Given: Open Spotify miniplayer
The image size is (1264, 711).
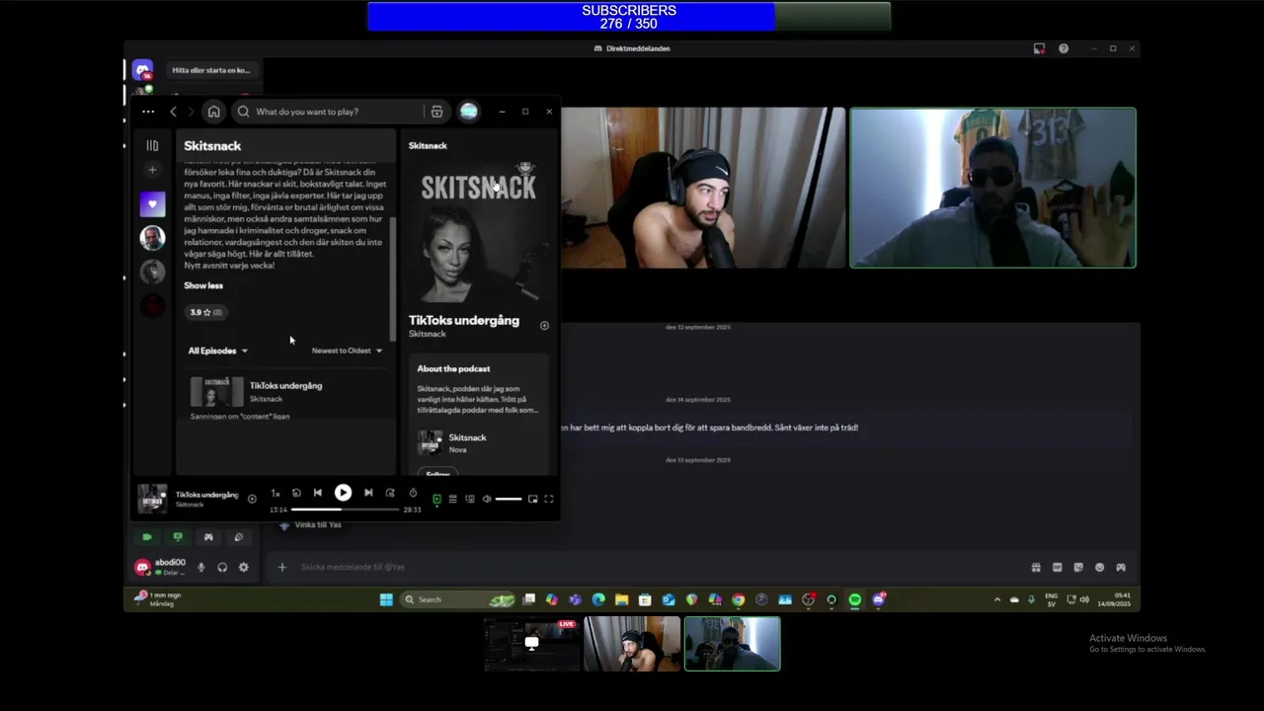Looking at the screenshot, I should coord(532,500).
